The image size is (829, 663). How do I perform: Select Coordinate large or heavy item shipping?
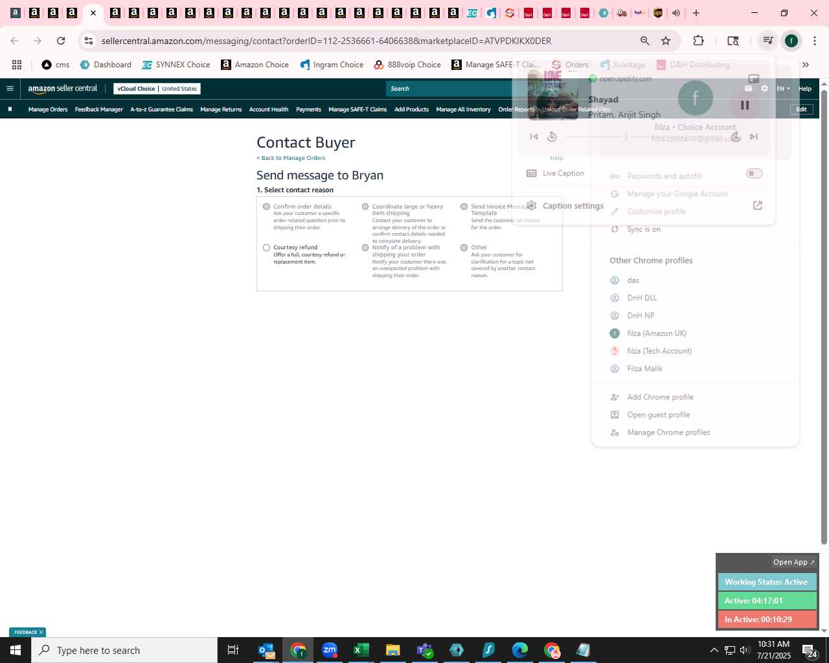[x=365, y=207]
